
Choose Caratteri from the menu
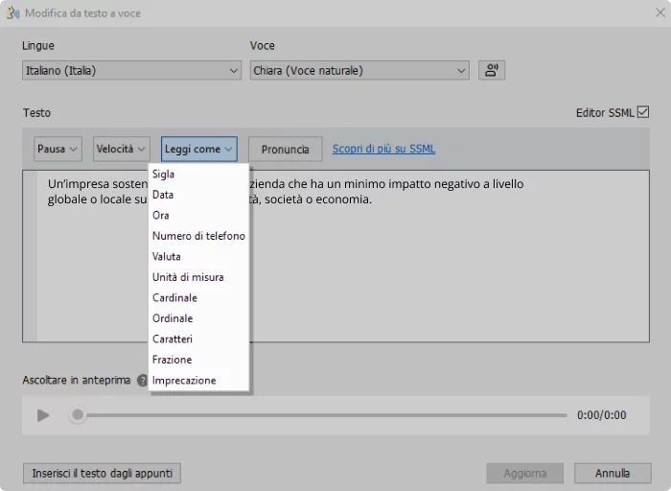pos(198,339)
